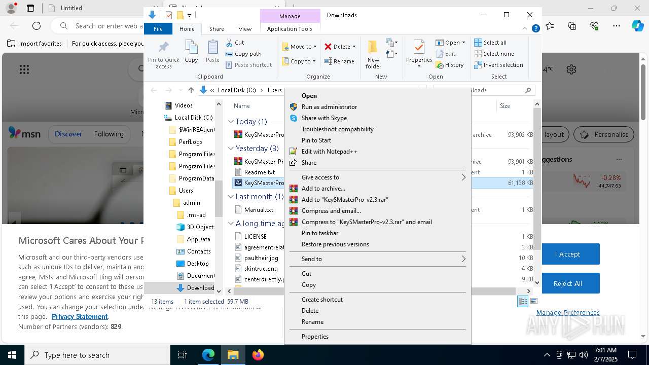Select Desktop in navigation tree

click(198, 264)
